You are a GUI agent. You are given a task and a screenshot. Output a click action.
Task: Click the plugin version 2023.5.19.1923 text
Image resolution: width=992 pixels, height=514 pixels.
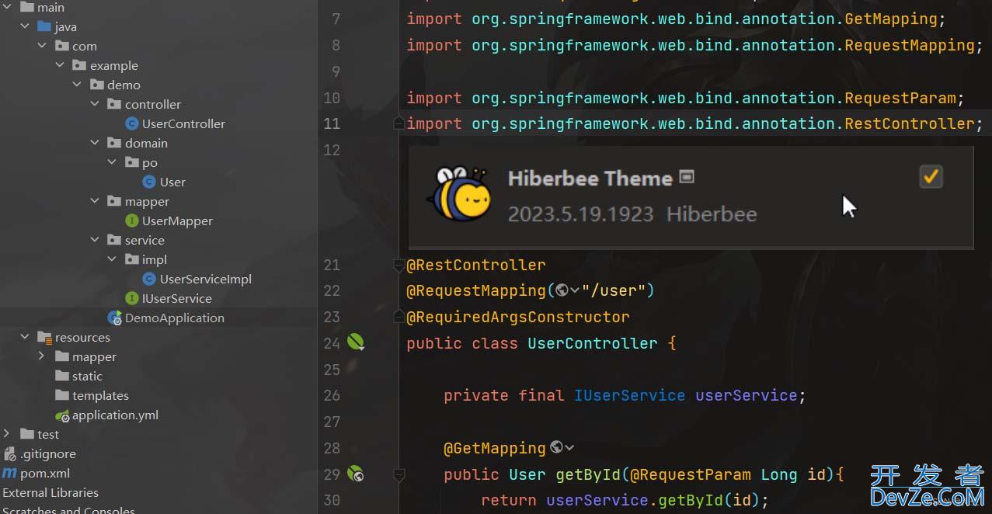pos(581,214)
